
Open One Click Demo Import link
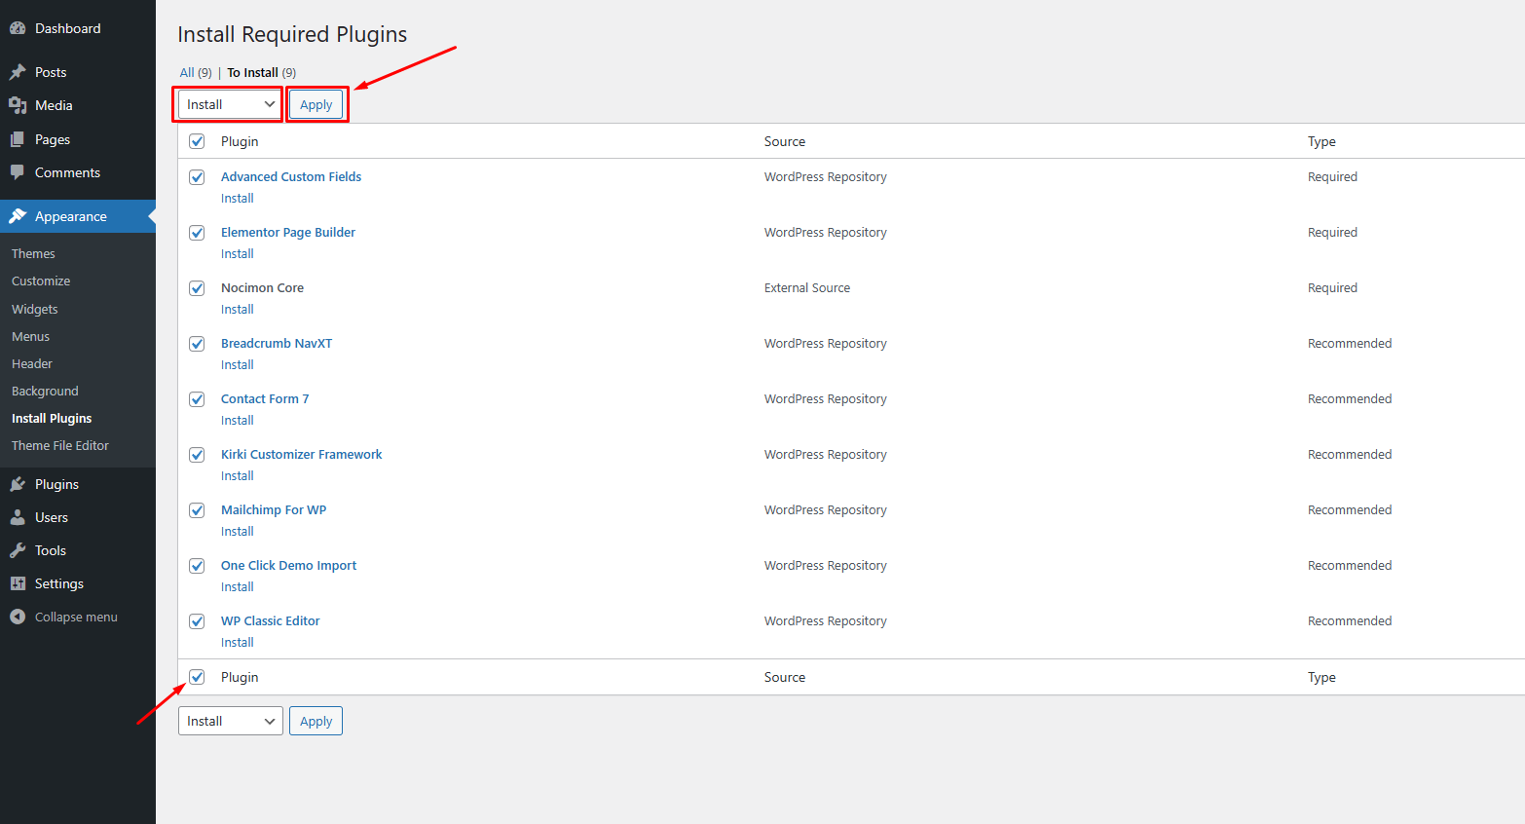289,565
